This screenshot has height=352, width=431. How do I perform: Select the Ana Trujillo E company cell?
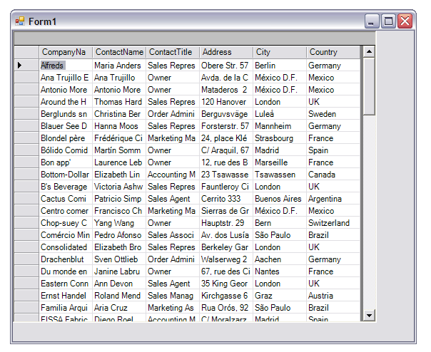(66, 78)
